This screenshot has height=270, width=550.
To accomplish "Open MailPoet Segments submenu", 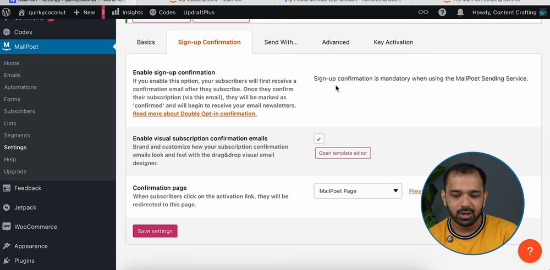I will point(17,135).
